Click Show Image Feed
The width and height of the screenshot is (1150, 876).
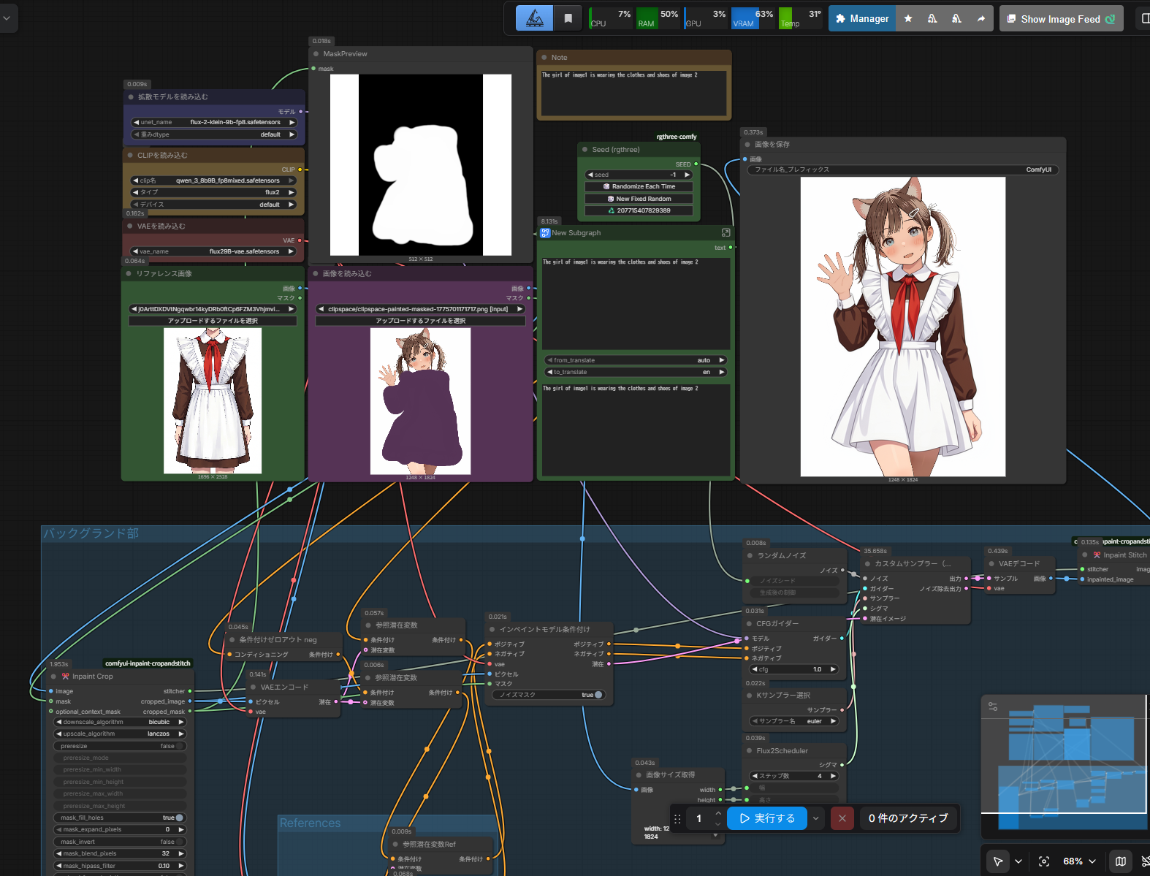tap(1060, 19)
